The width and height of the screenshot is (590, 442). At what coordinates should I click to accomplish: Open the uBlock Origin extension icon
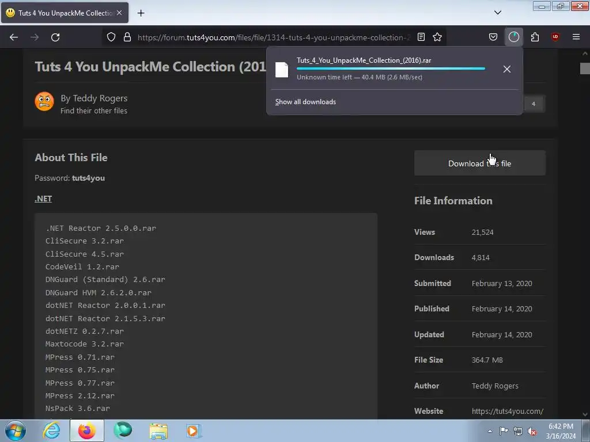pyautogui.click(x=555, y=37)
